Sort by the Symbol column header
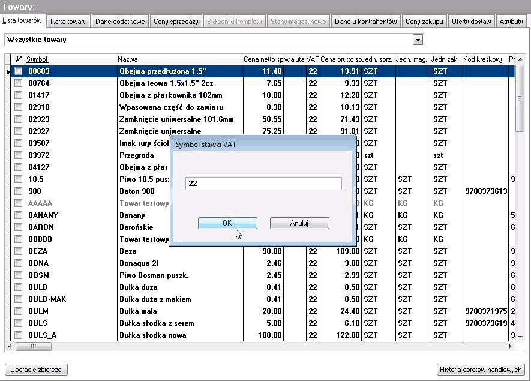Viewport: 531px width, 381px height. click(37, 59)
